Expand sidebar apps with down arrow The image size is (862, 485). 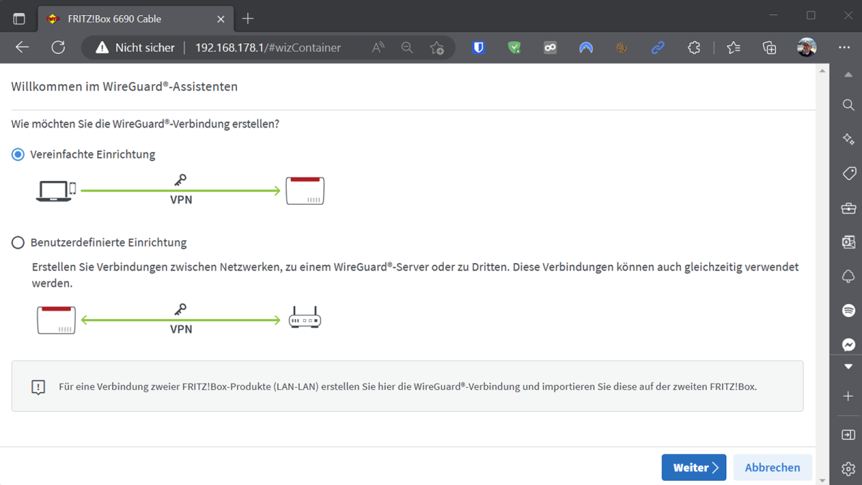click(848, 366)
